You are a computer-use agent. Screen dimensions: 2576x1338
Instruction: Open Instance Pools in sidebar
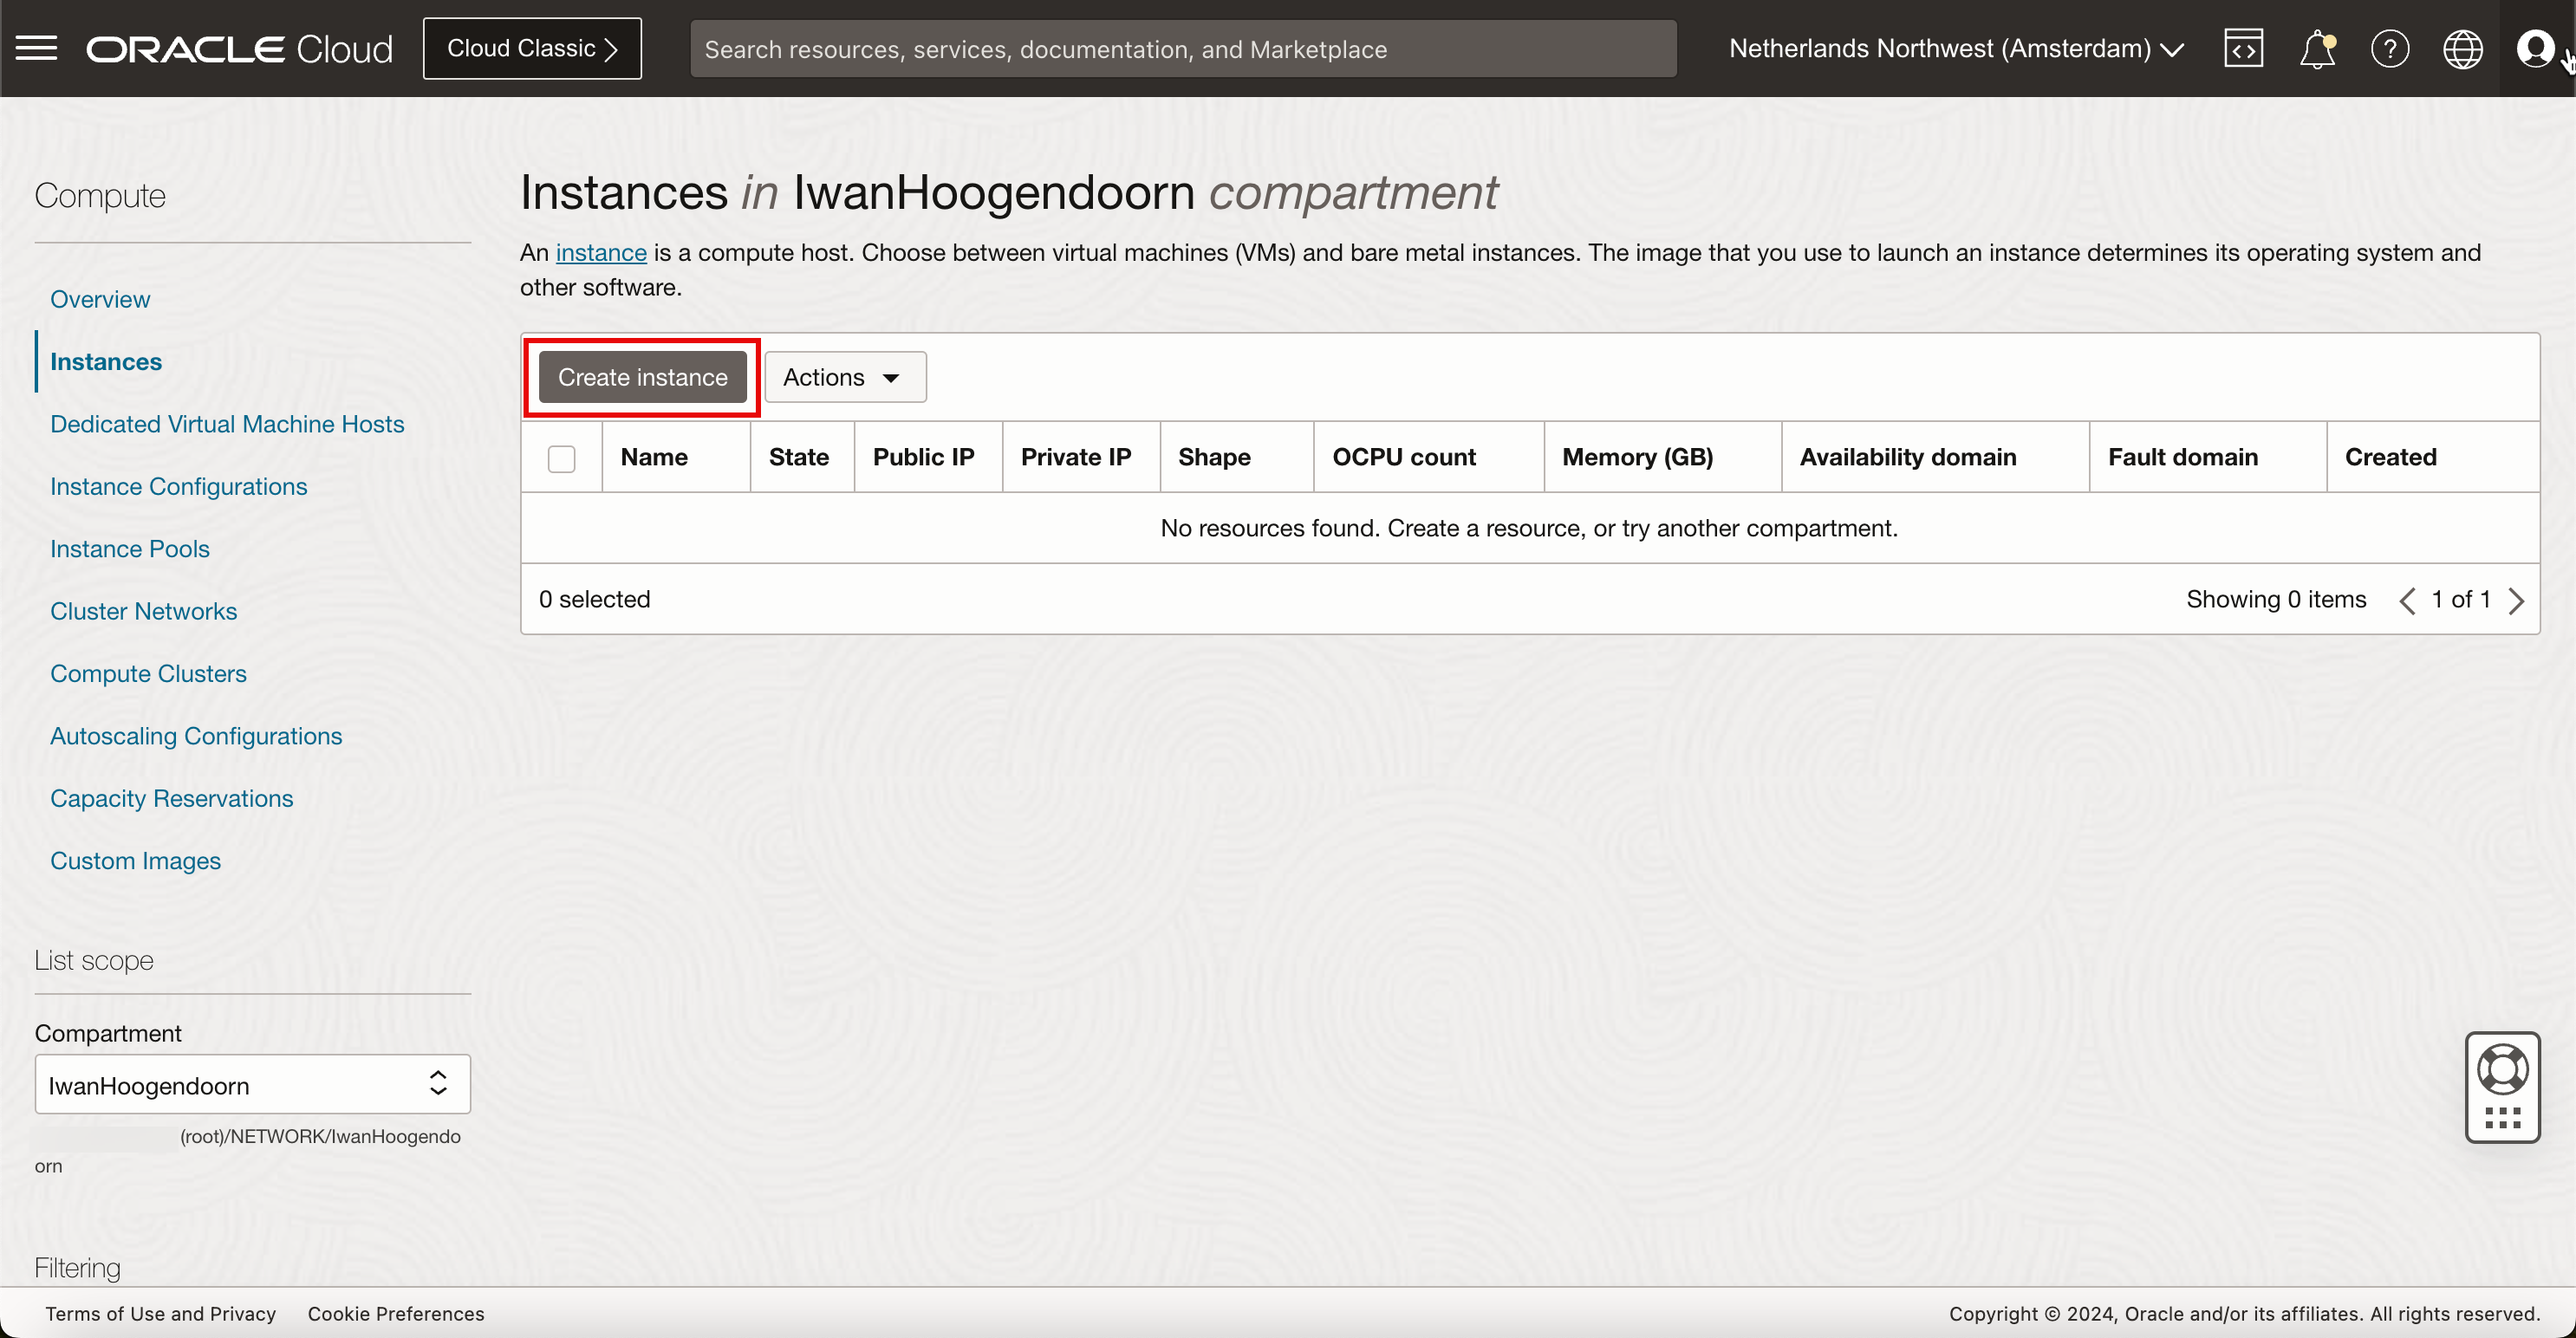[130, 548]
